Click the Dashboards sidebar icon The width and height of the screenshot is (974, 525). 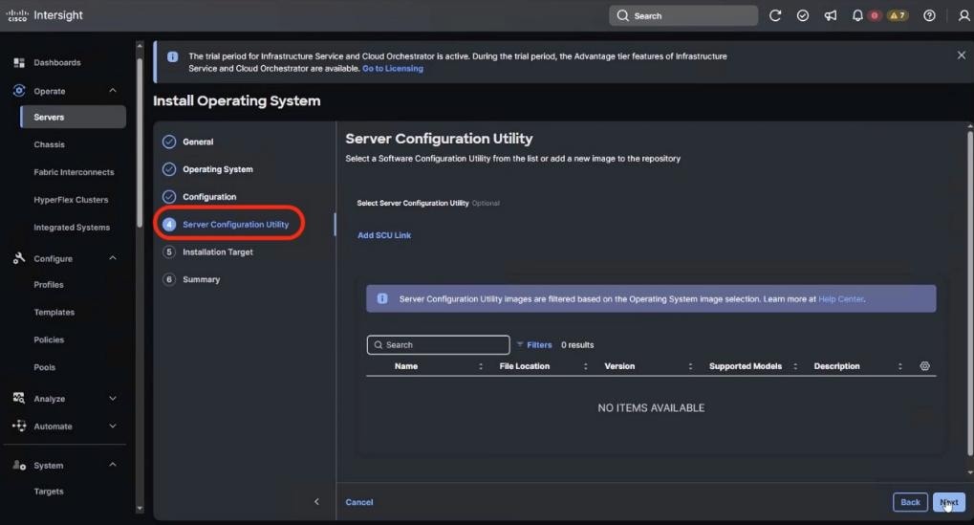(x=19, y=63)
